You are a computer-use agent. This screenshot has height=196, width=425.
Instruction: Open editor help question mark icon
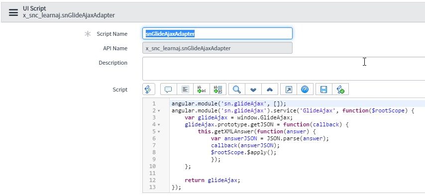tap(305, 90)
